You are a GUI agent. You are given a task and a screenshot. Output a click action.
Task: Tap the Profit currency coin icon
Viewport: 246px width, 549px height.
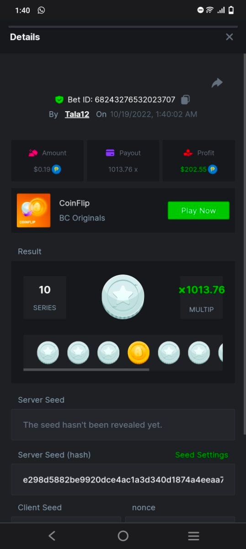pyautogui.click(x=213, y=169)
